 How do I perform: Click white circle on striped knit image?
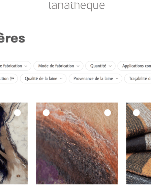point(136,113)
